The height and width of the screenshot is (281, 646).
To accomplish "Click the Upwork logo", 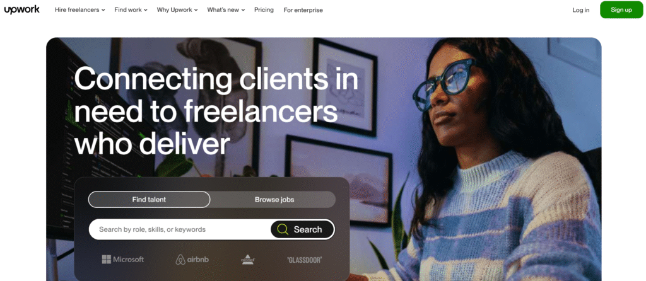I will (x=22, y=9).
